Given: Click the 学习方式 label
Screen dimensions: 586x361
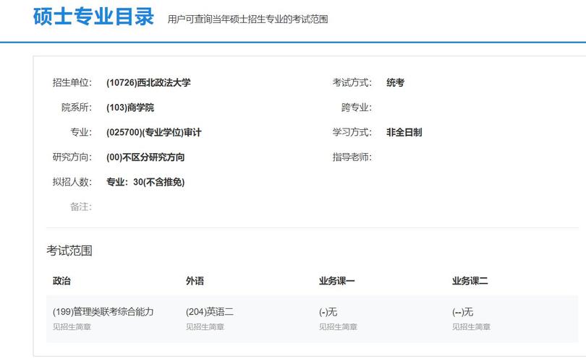Looking at the screenshot, I should pos(352,132).
